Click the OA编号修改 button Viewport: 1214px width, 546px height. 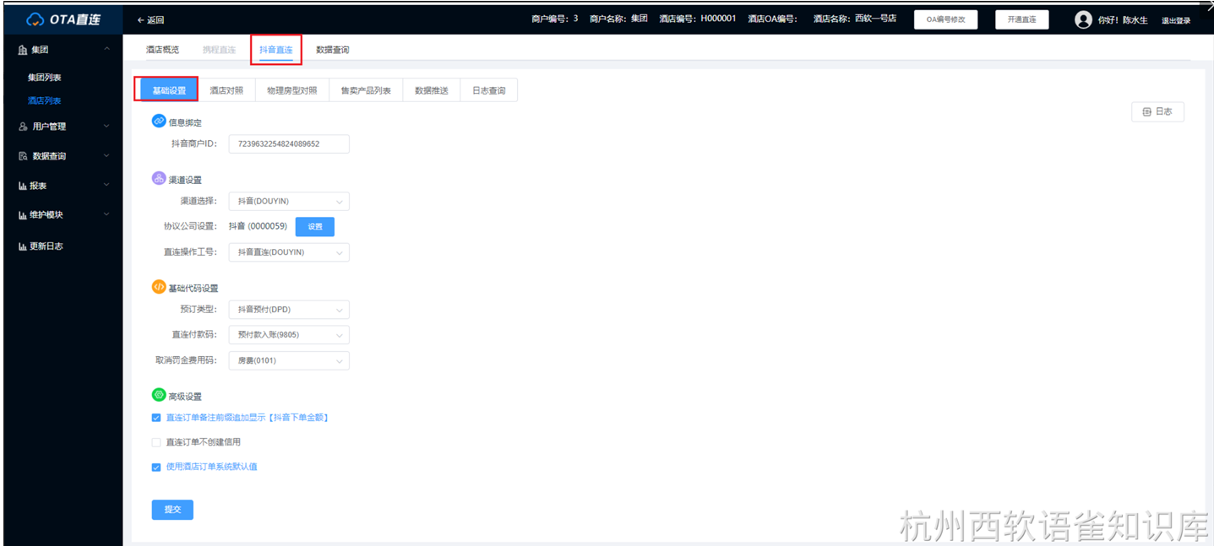[x=946, y=19]
